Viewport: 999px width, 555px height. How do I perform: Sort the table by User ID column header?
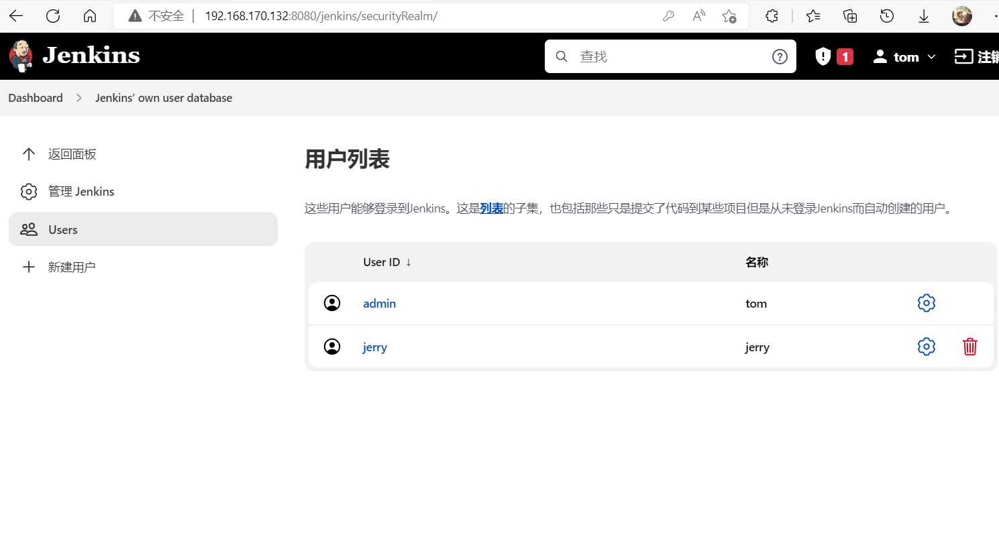387,262
